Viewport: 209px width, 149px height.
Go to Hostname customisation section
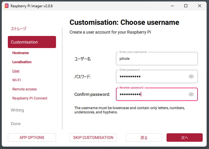pyautogui.click(x=20, y=53)
